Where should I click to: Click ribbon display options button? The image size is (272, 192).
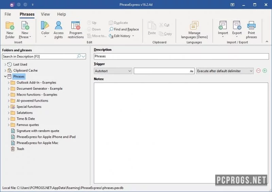(232, 5)
